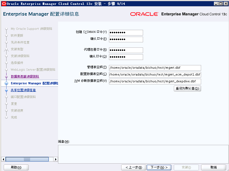Focus the 确认口令(F) password field
The width and height of the screenshot is (229, 171).
coord(126,39)
